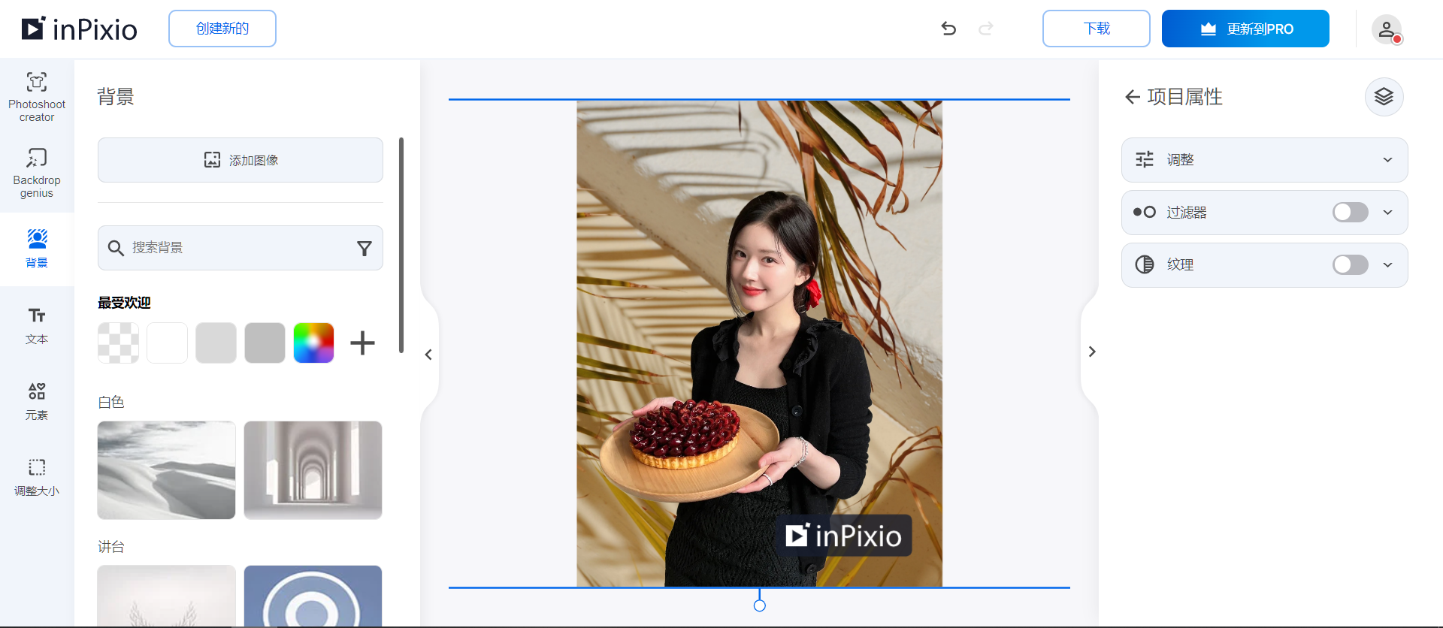Choose the white arched corridor background thumbnail

click(313, 470)
